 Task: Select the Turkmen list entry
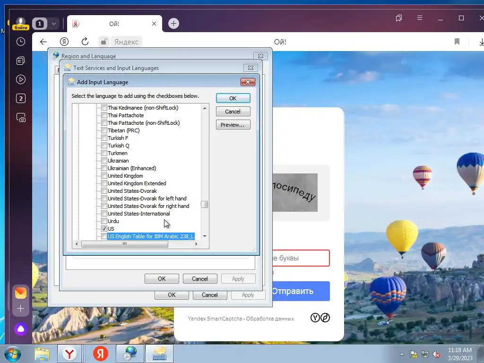117,153
